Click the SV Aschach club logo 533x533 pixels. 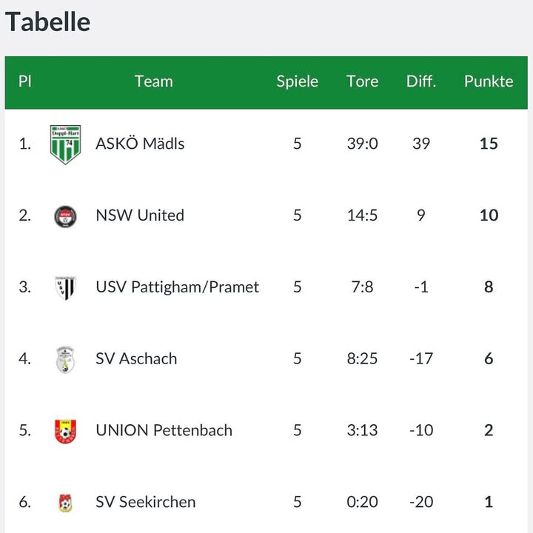65,359
